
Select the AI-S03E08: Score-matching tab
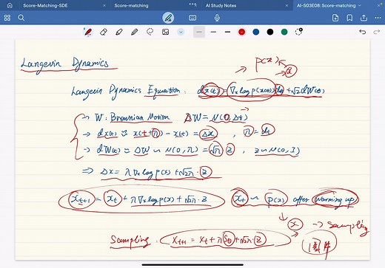coord(326,5)
